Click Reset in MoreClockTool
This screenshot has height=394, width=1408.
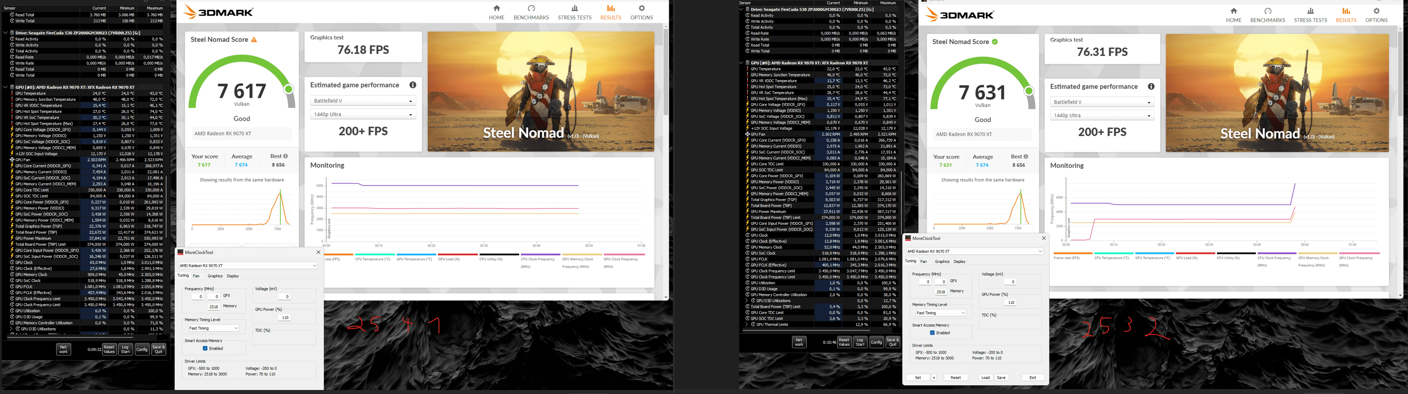click(955, 378)
